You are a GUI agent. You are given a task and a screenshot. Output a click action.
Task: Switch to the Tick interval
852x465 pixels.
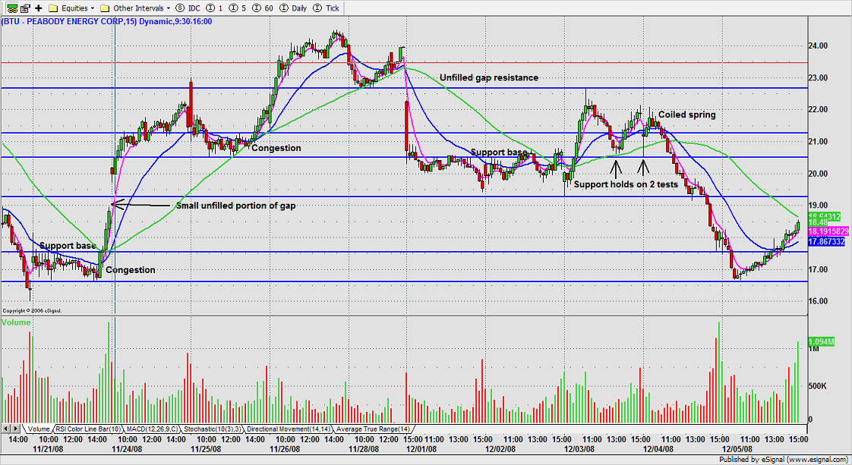(327, 8)
